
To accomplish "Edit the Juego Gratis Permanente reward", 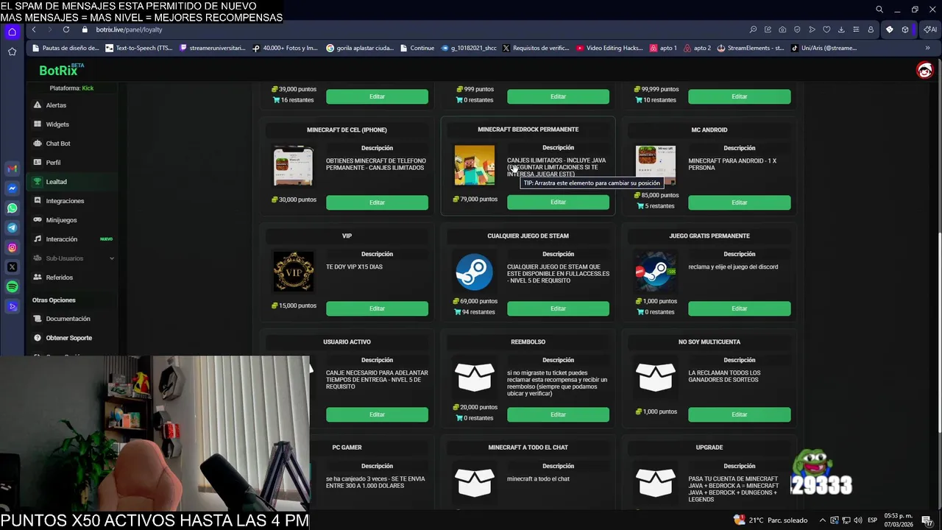I will pos(739,308).
